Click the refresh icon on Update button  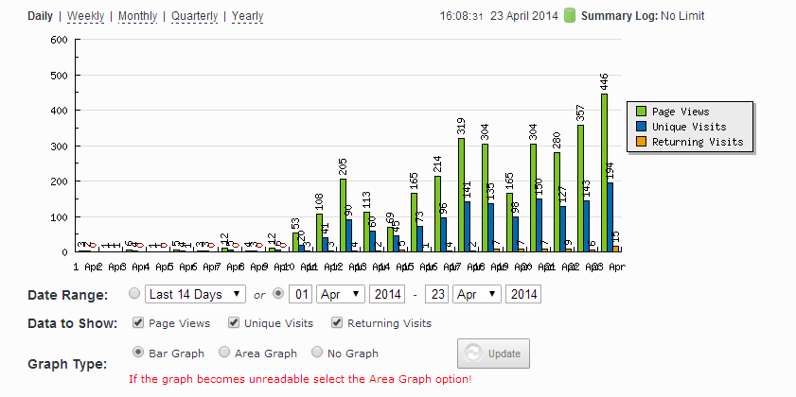tap(472, 354)
